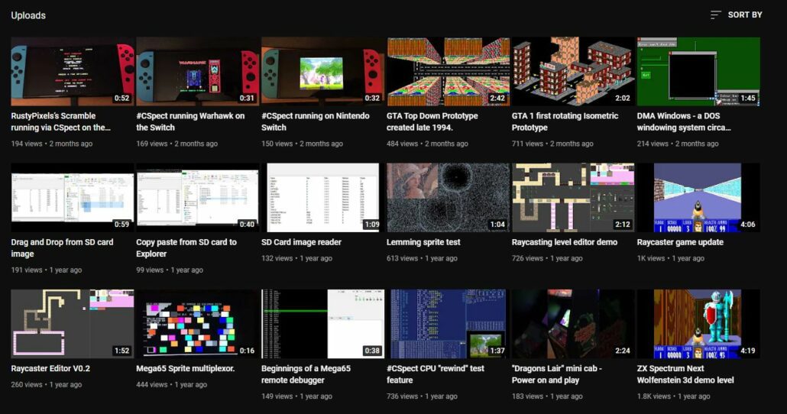Open GTA 1 rotating Isometric Prototype thumbnail

coord(573,72)
